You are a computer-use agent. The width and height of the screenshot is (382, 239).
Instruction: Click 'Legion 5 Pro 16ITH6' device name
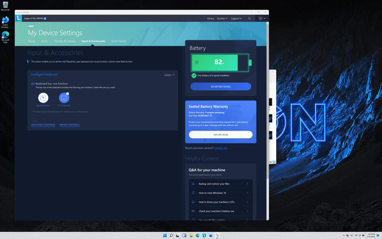[x=33, y=19]
